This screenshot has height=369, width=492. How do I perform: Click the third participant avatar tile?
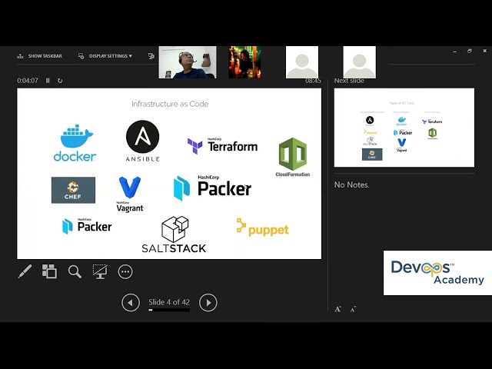coord(302,62)
